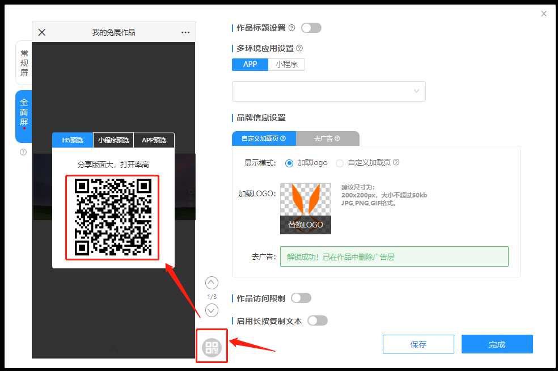Switch to the 小程序 environment tab
Screen dimensions: 558x371
pos(286,65)
